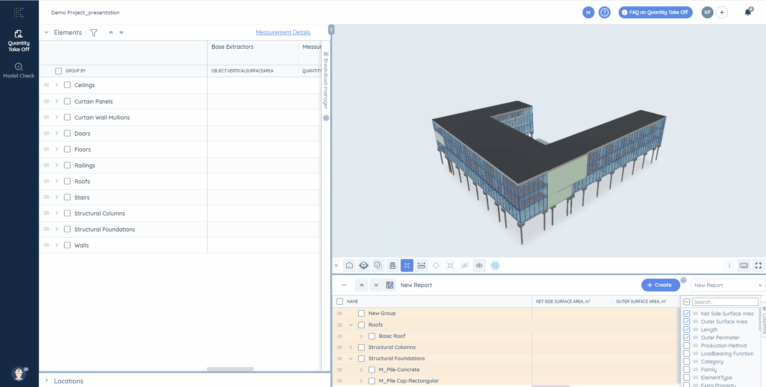Open the KP user avatar
Image resolution: width=766 pixels, height=387 pixels.
(x=708, y=12)
